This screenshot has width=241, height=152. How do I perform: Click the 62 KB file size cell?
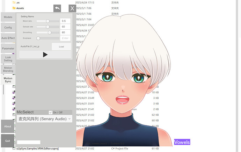(x=155, y=115)
